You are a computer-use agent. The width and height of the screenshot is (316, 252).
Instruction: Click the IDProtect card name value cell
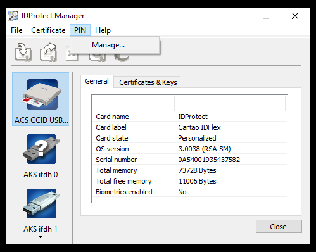[x=193, y=117]
